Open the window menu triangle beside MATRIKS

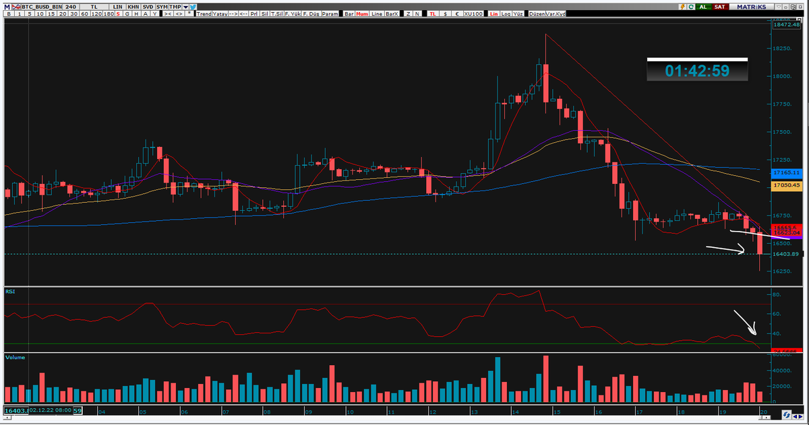point(778,7)
